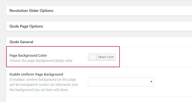Click the Page Background Color label
The width and height of the screenshot is (192, 102).
pos(28,56)
